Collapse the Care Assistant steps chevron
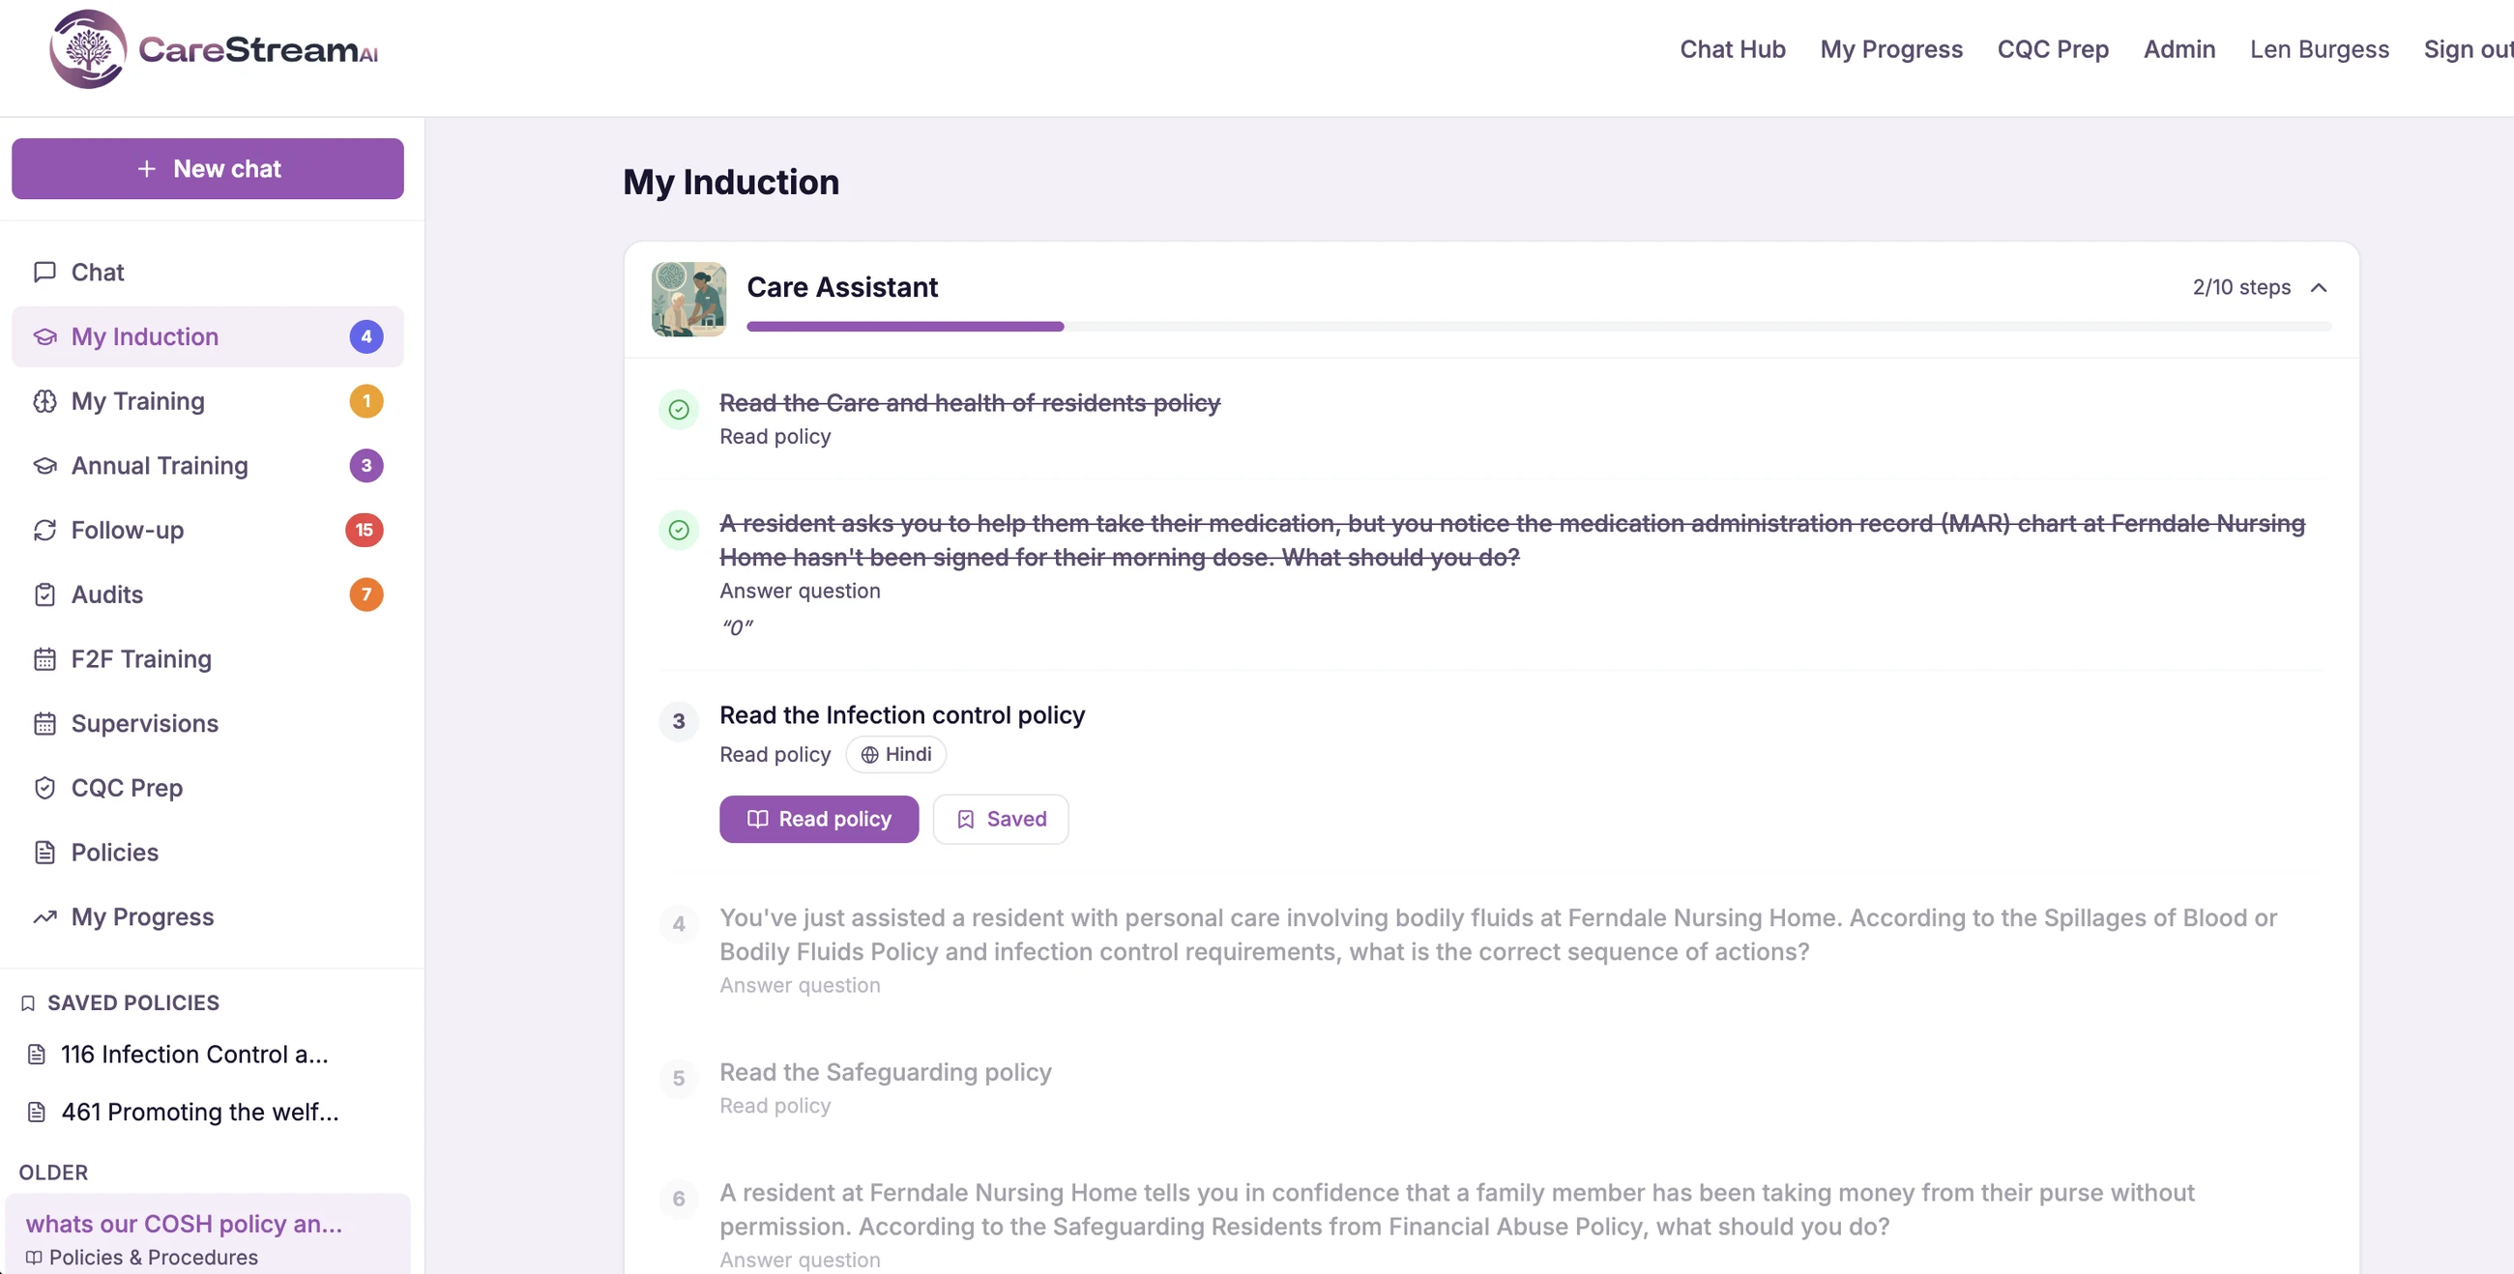2514x1274 pixels. coord(2318,287)
